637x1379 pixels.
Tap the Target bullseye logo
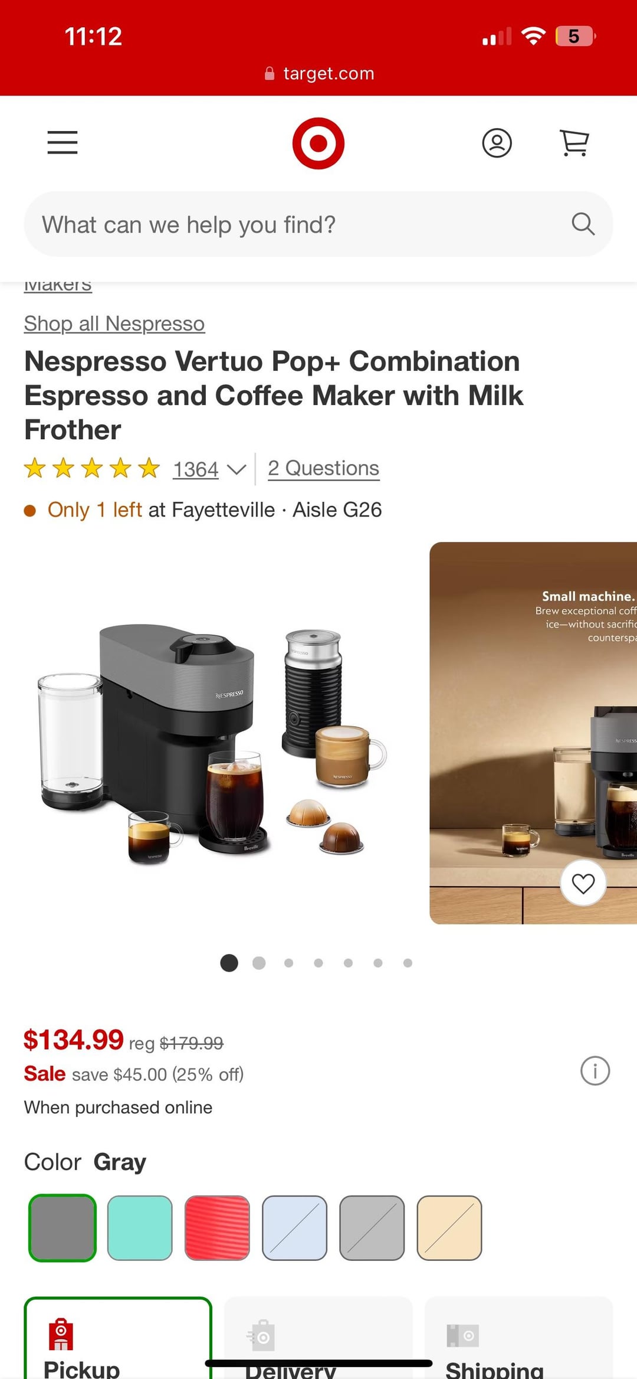(318, 143)
